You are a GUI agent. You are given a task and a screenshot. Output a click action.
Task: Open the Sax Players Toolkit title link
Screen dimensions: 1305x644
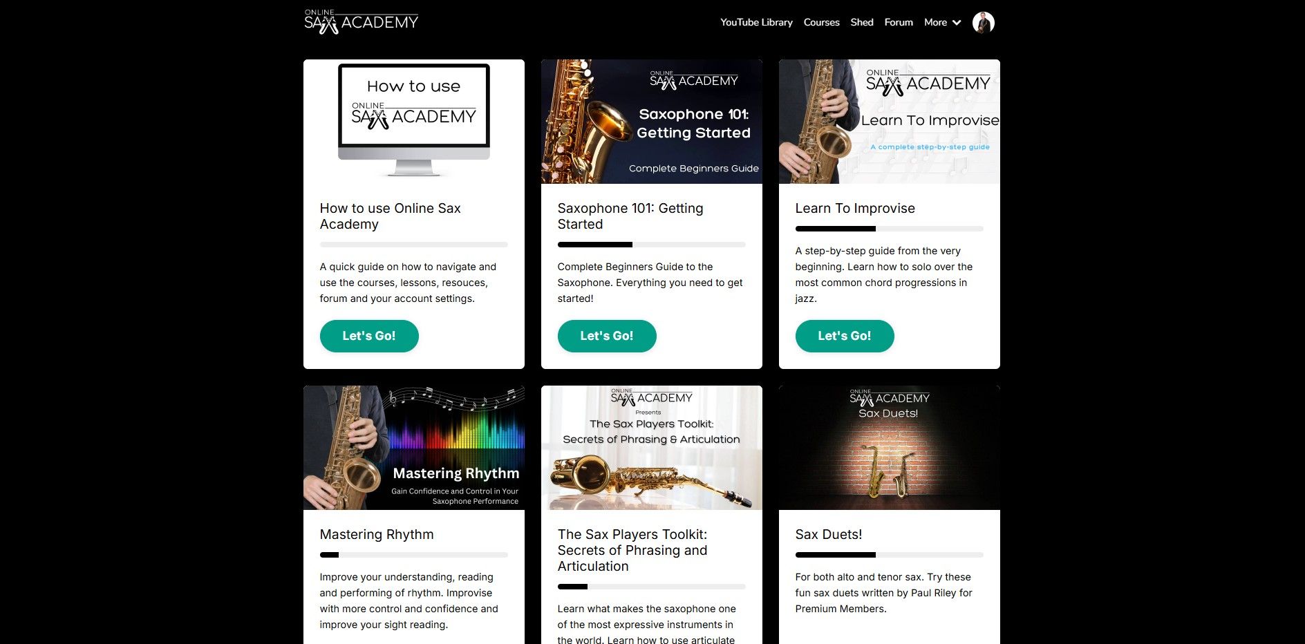pos(632,550)
